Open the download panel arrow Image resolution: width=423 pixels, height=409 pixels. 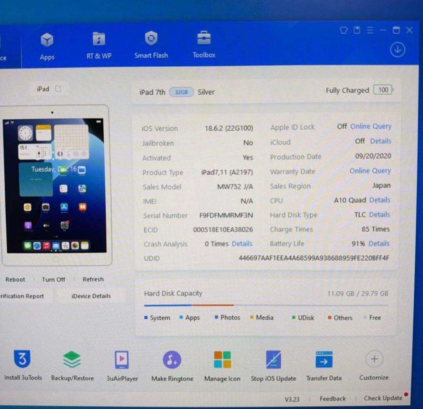point(398,50)
